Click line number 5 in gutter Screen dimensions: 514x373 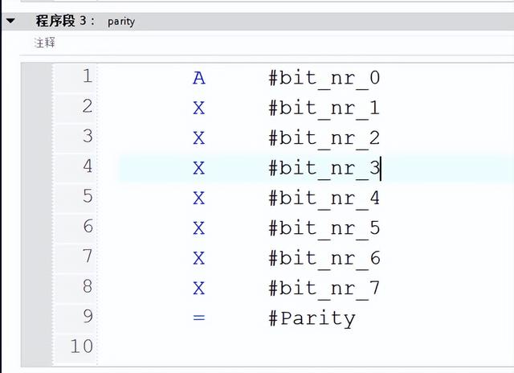[88, 196]
